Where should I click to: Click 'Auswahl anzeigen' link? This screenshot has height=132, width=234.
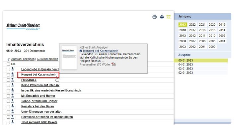[x=23, y=59]
